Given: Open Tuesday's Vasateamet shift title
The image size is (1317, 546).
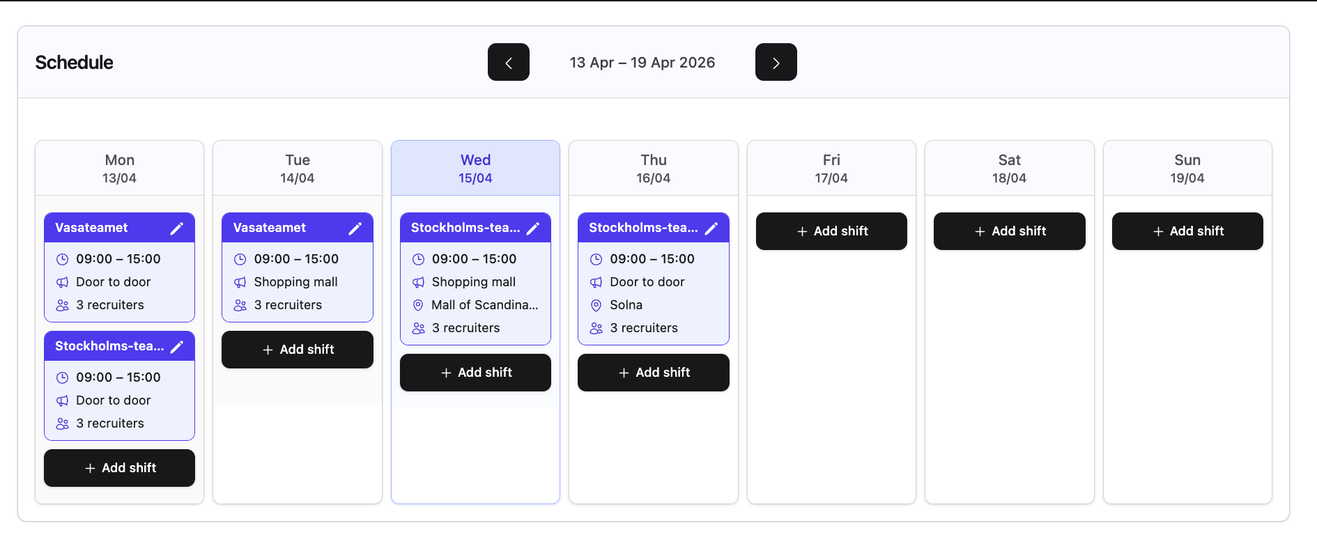Looking at the screenshot, I should (270, 228).
